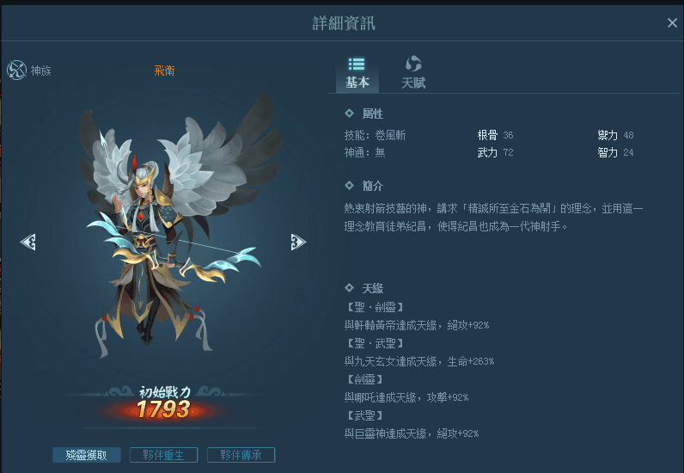Screen dimensions: 684x473
Task: Close the 詳細資訊 panel
Action: 672,22
